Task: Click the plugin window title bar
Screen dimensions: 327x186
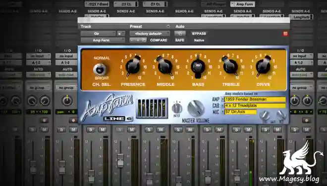Action: tap(184, 20)
